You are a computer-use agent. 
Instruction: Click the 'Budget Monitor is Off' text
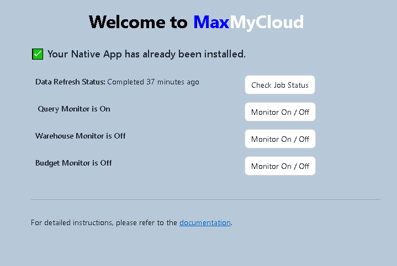pyautogui.click(x=73, y=163)
